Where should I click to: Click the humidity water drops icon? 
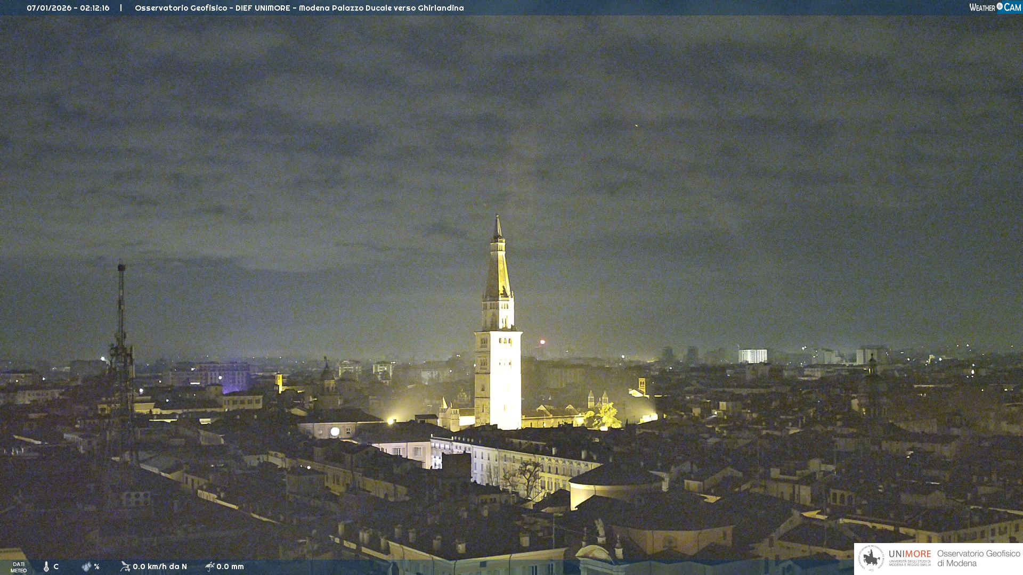pyautogui.click(x=86, y=566)
